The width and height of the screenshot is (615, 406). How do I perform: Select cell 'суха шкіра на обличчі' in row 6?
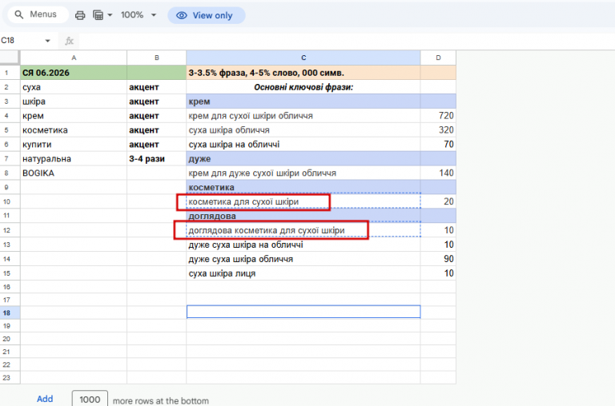pyautogui.click(x=303, y=145)
